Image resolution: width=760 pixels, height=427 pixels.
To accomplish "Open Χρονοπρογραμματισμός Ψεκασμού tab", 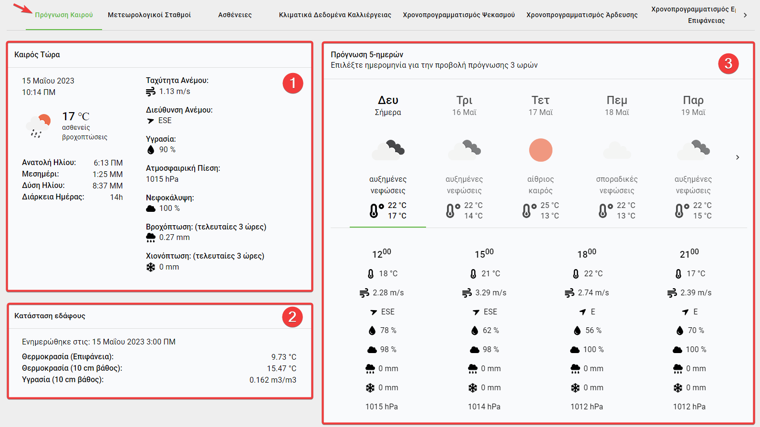I will coord(458,15).
